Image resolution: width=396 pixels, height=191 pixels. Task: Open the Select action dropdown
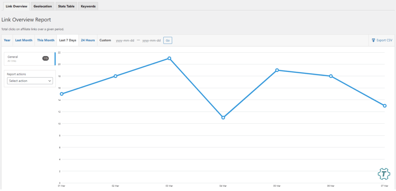[x=30, y=81]
